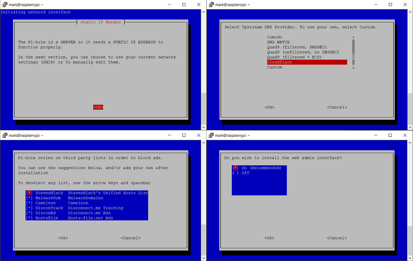
Task: Click Disconnect.me Tracking description
Action: (96, 208)
